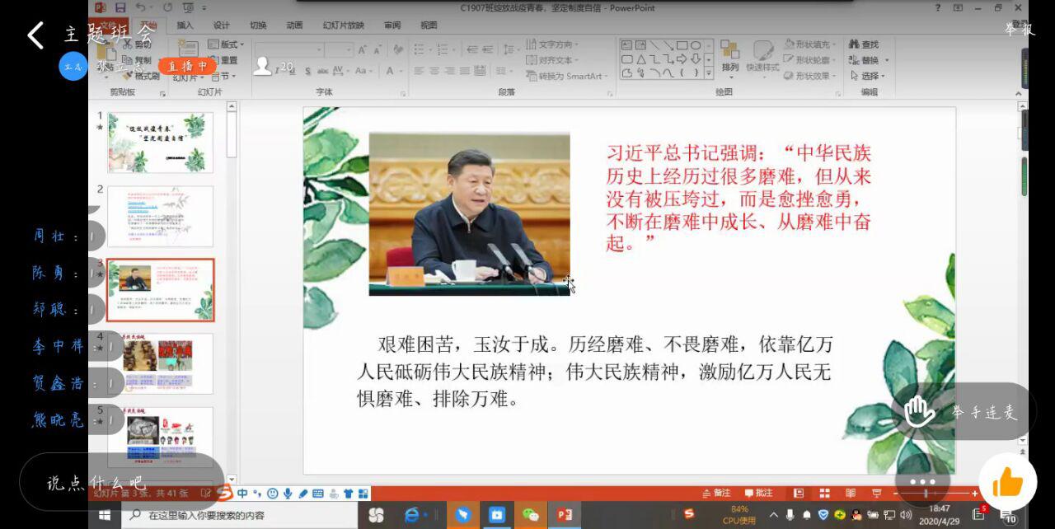Click the 查找 find binoculars button
1055x529 pixels.
864,44
